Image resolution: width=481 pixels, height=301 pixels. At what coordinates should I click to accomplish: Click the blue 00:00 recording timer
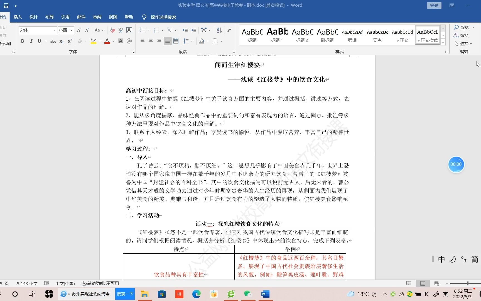click(x=456, y=164)
